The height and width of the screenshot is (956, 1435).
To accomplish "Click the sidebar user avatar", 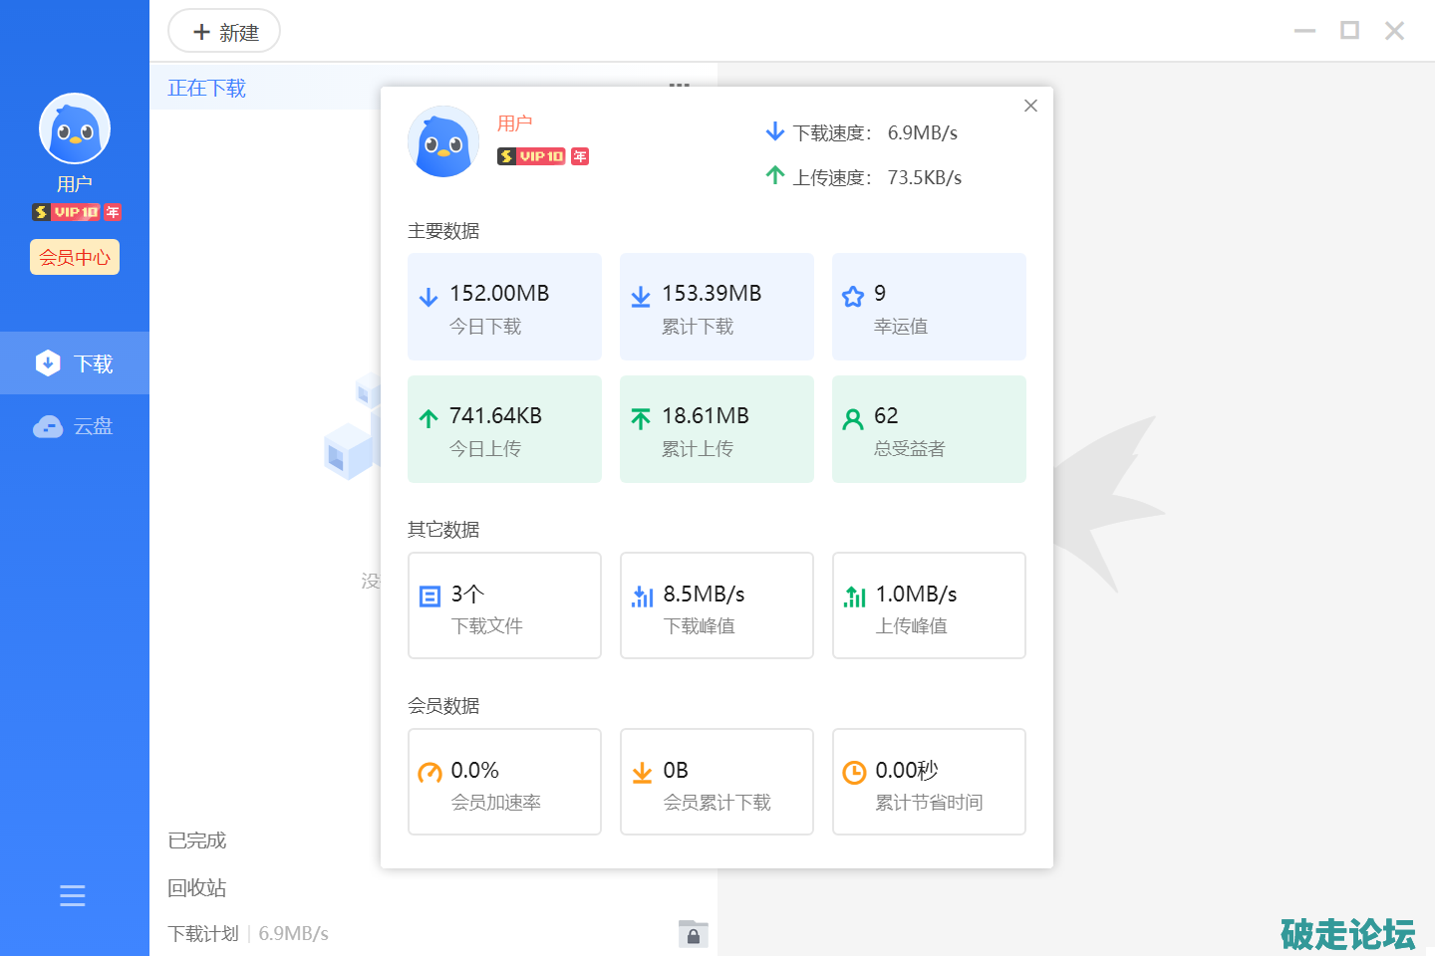I will coord(74,128).
